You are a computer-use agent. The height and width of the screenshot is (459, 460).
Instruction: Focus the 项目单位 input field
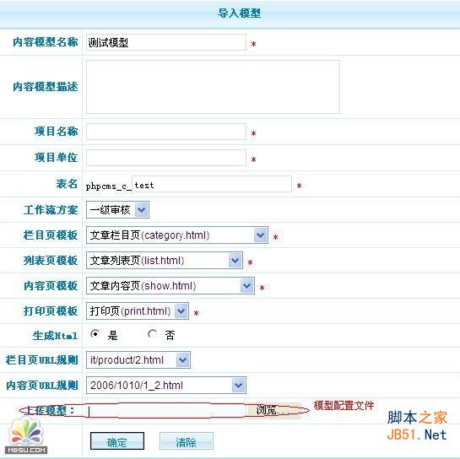click(166, 158)
